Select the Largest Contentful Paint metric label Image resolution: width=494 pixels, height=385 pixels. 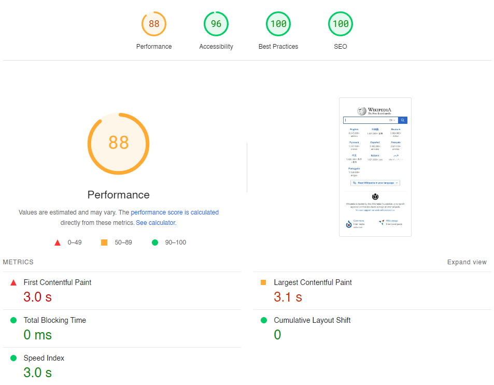click(313, 282)
